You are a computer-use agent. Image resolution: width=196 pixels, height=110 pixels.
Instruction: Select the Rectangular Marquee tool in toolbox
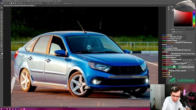2,10
